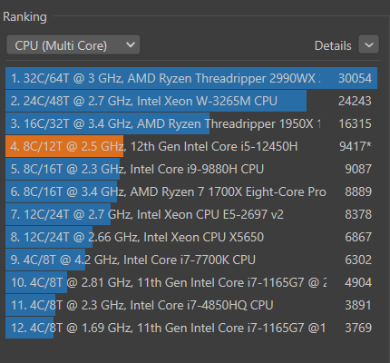This screenshot has width=390, height=363.
Task: Select the Xeon CPU E5-2697 v2 row
Action: point(191,214)
